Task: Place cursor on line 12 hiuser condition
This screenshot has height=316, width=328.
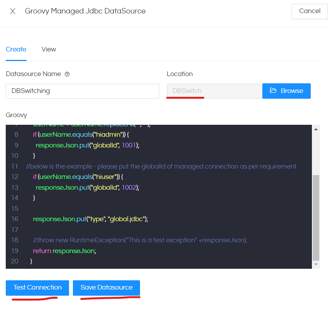Action: pyautogui.click(x=78, y=177)
